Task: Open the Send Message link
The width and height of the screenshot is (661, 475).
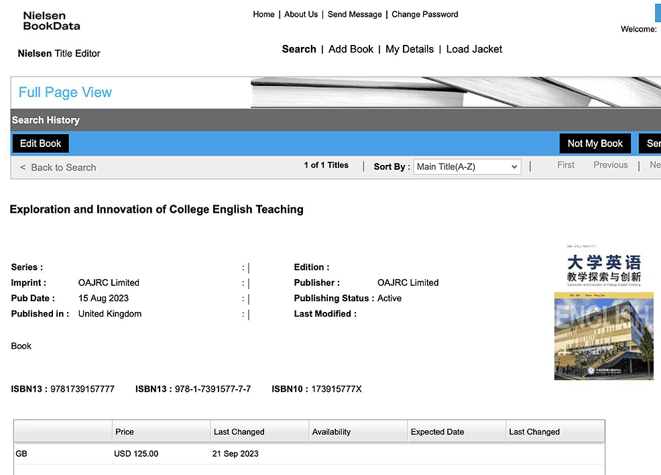Action: coord(355,14)
